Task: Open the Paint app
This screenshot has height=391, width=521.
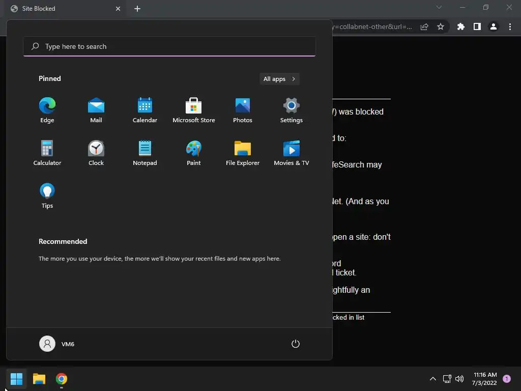Action: [x=194, y=153]
